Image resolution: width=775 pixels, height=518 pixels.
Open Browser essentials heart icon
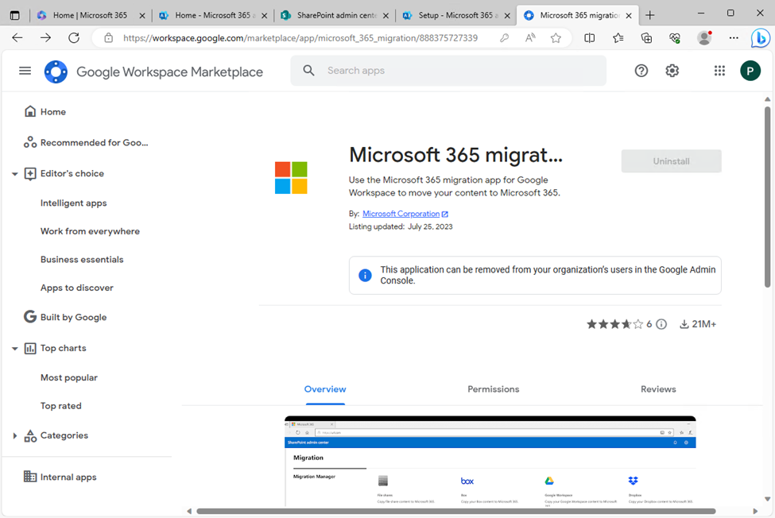tap(675, 38)
